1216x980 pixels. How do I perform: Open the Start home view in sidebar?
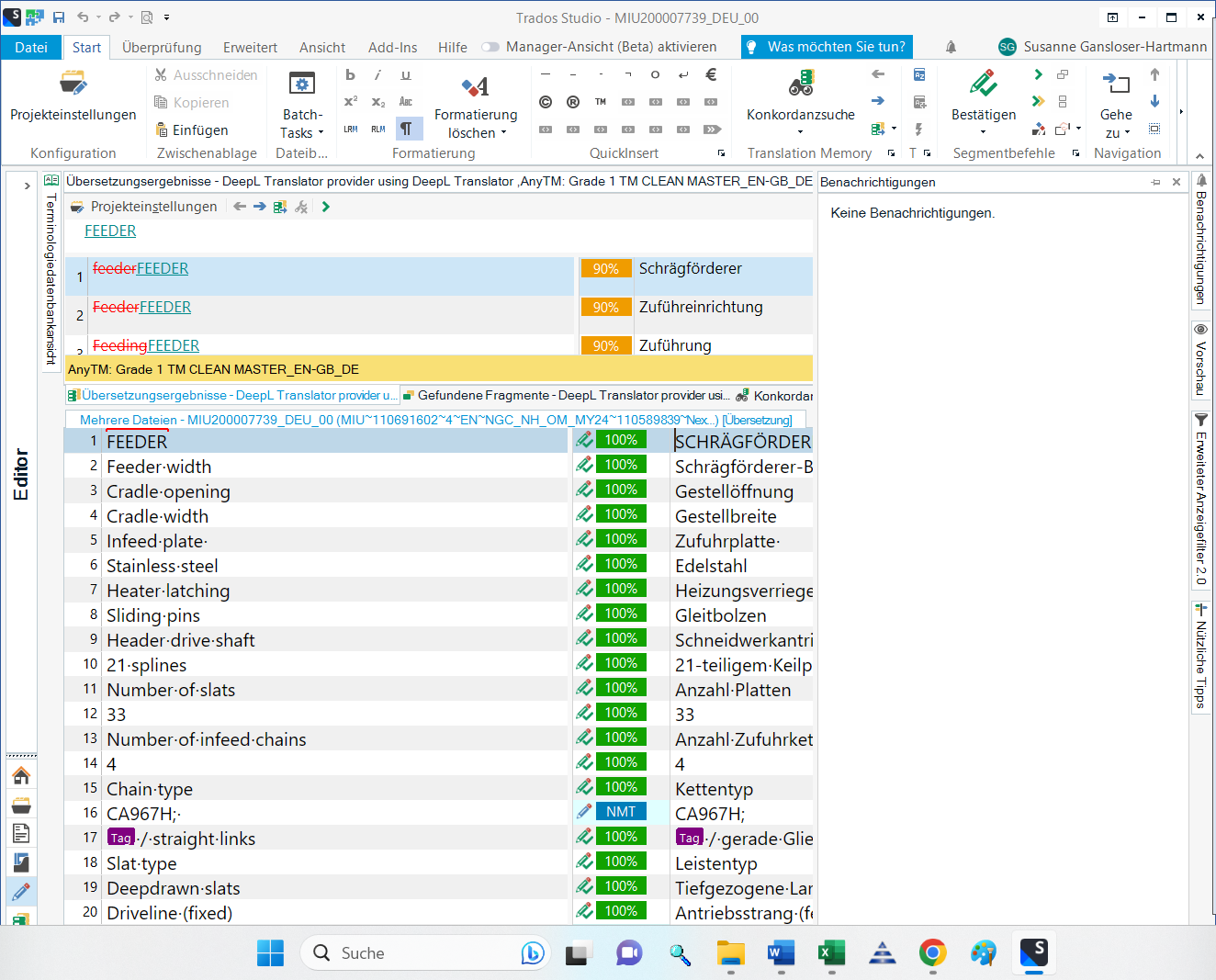point(21,776)
